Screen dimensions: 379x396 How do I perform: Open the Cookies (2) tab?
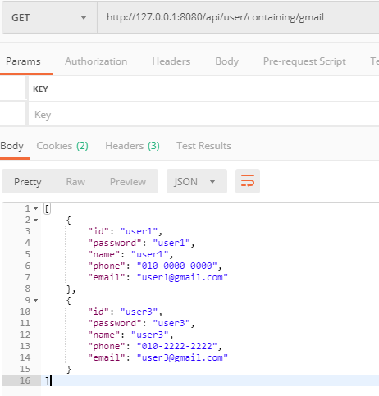(x=62, y=146)
